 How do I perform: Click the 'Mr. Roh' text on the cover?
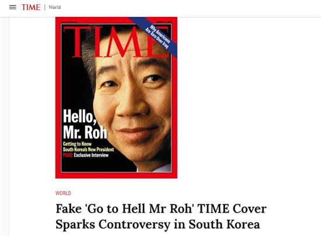pos(85,132)
